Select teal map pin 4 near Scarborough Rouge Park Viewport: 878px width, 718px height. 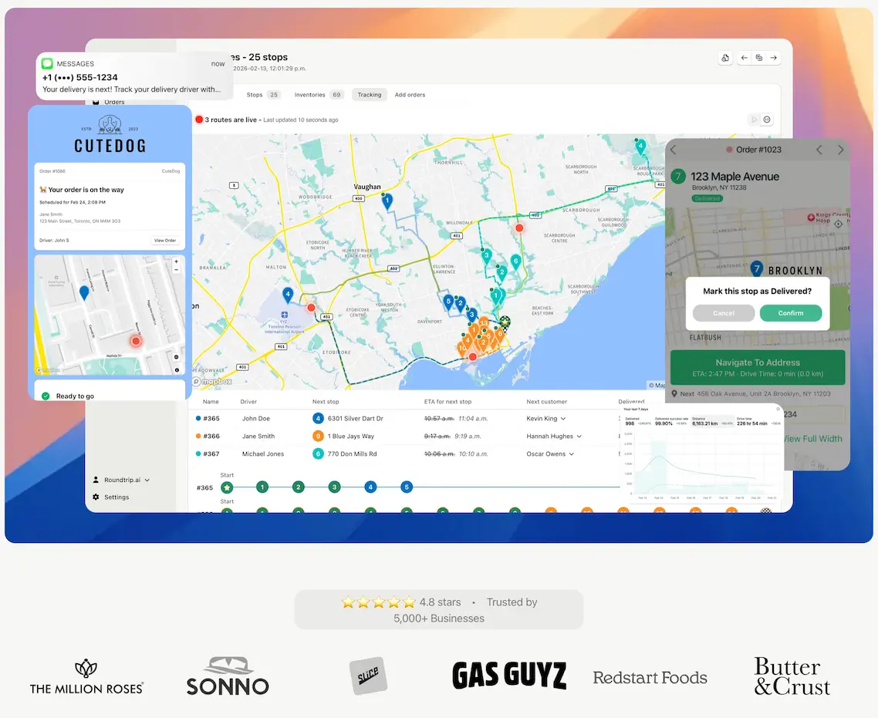click(x=640, y=146)
